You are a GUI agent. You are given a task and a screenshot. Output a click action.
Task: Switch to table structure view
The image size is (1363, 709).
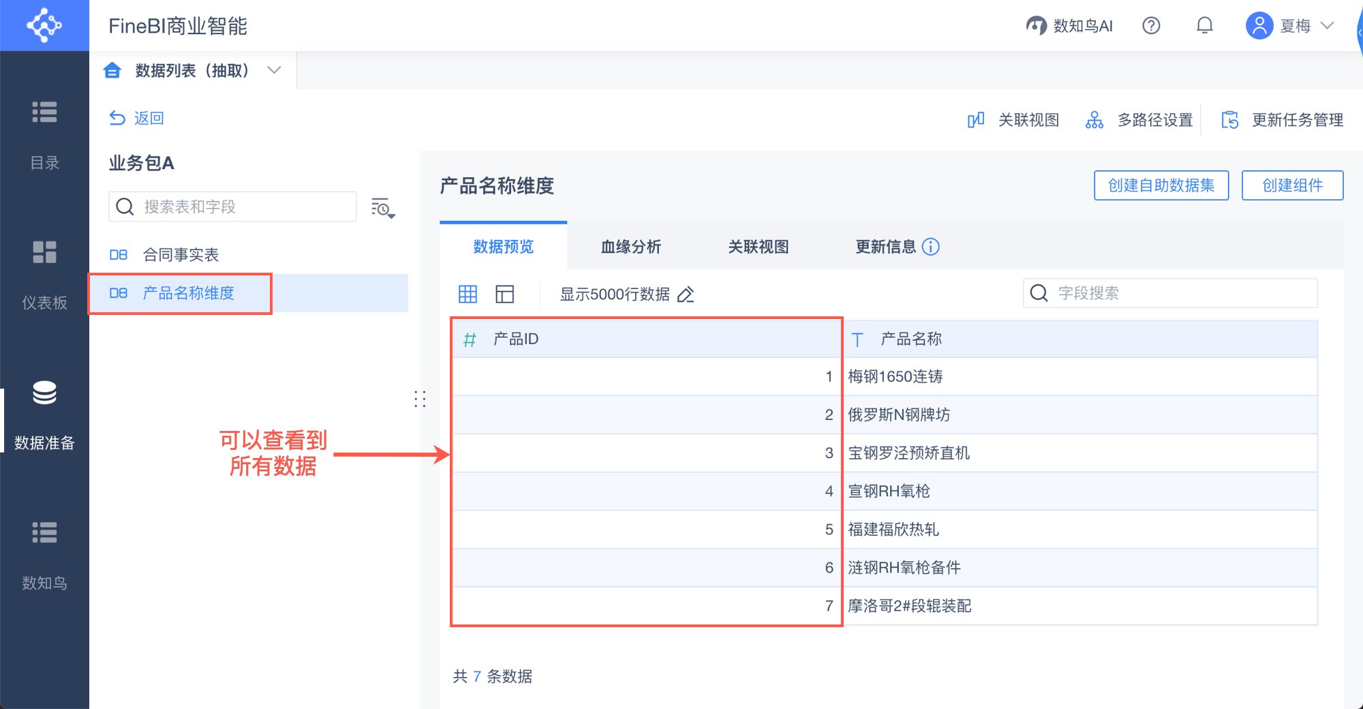coord(504,295)
